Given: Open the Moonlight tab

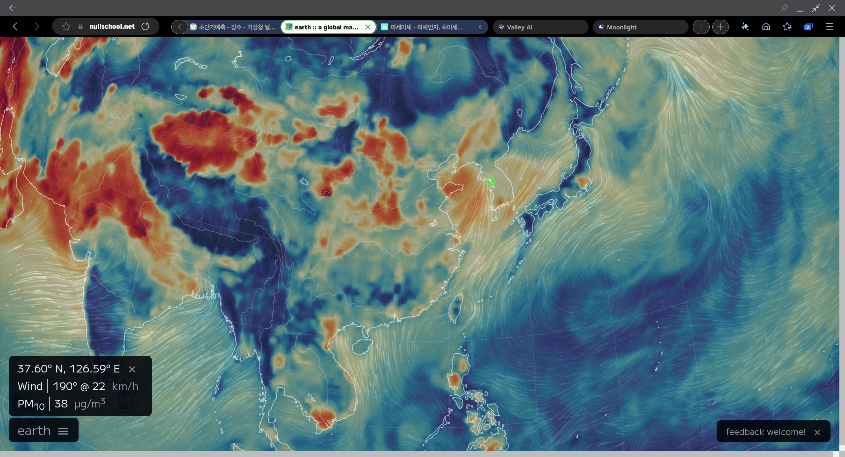Looking at the screenshot, I should point(640,27).
